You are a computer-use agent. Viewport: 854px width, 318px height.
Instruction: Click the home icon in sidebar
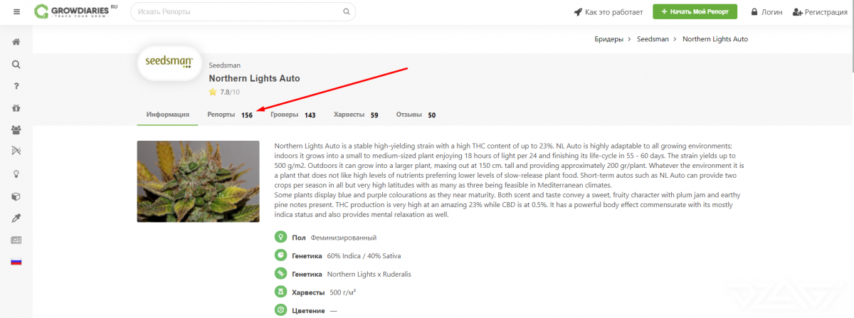point(16,42)
